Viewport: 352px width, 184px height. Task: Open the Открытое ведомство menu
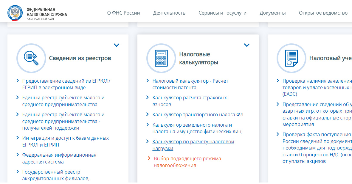[323, 13]
